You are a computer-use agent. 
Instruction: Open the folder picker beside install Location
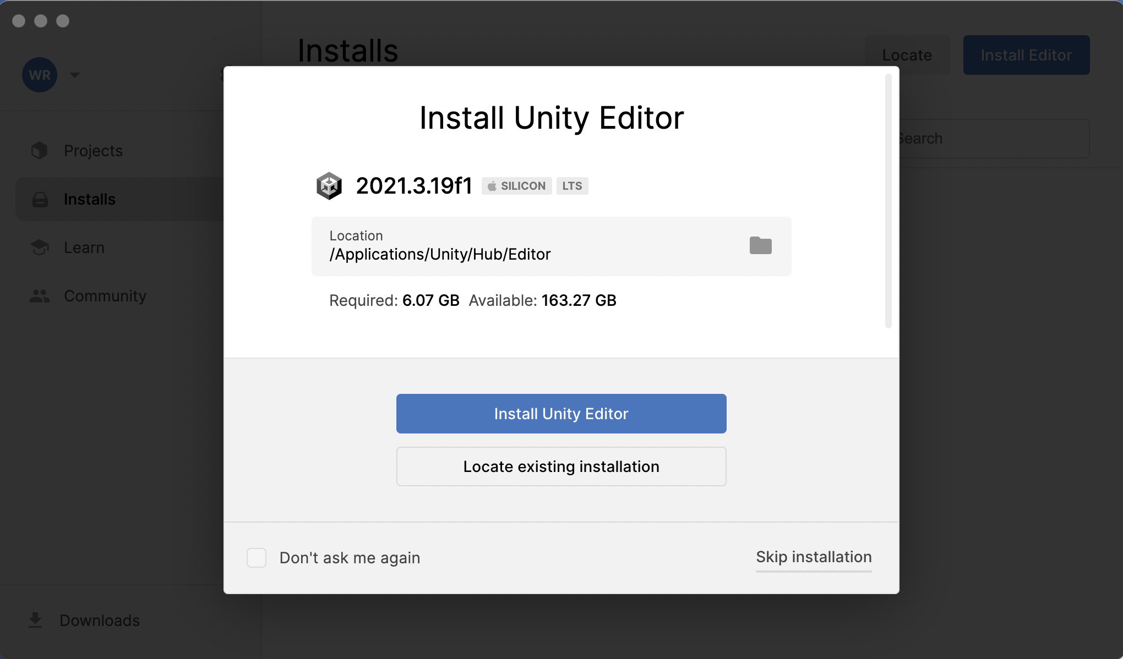point(761,245)
